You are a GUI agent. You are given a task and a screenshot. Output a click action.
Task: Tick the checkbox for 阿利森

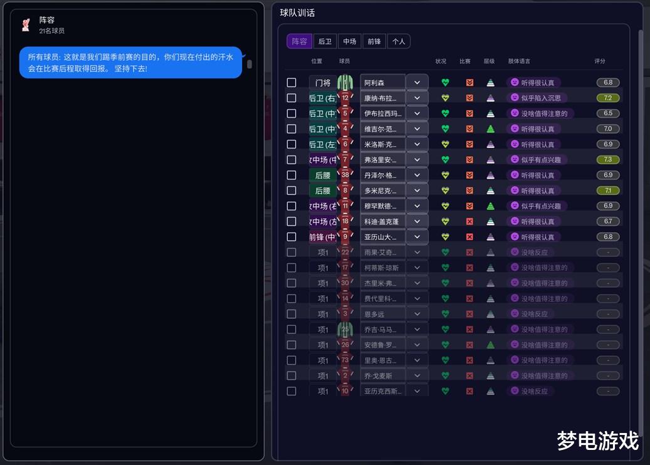(291, 83)
